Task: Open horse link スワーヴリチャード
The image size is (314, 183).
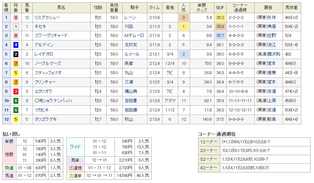Action: [x=51, y=36]
